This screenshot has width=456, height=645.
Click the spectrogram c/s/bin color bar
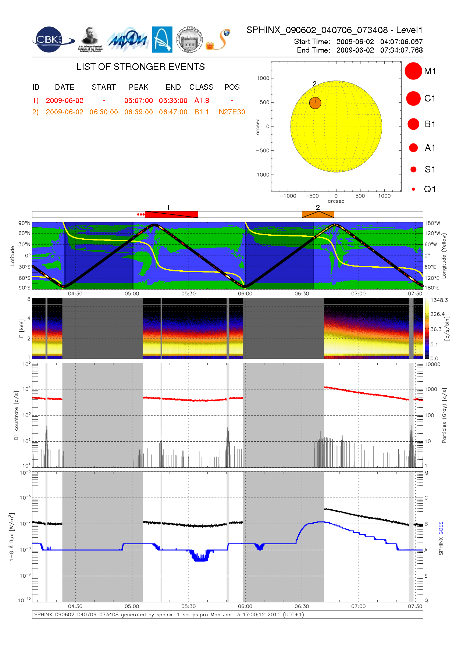click(x=427, y=328)
